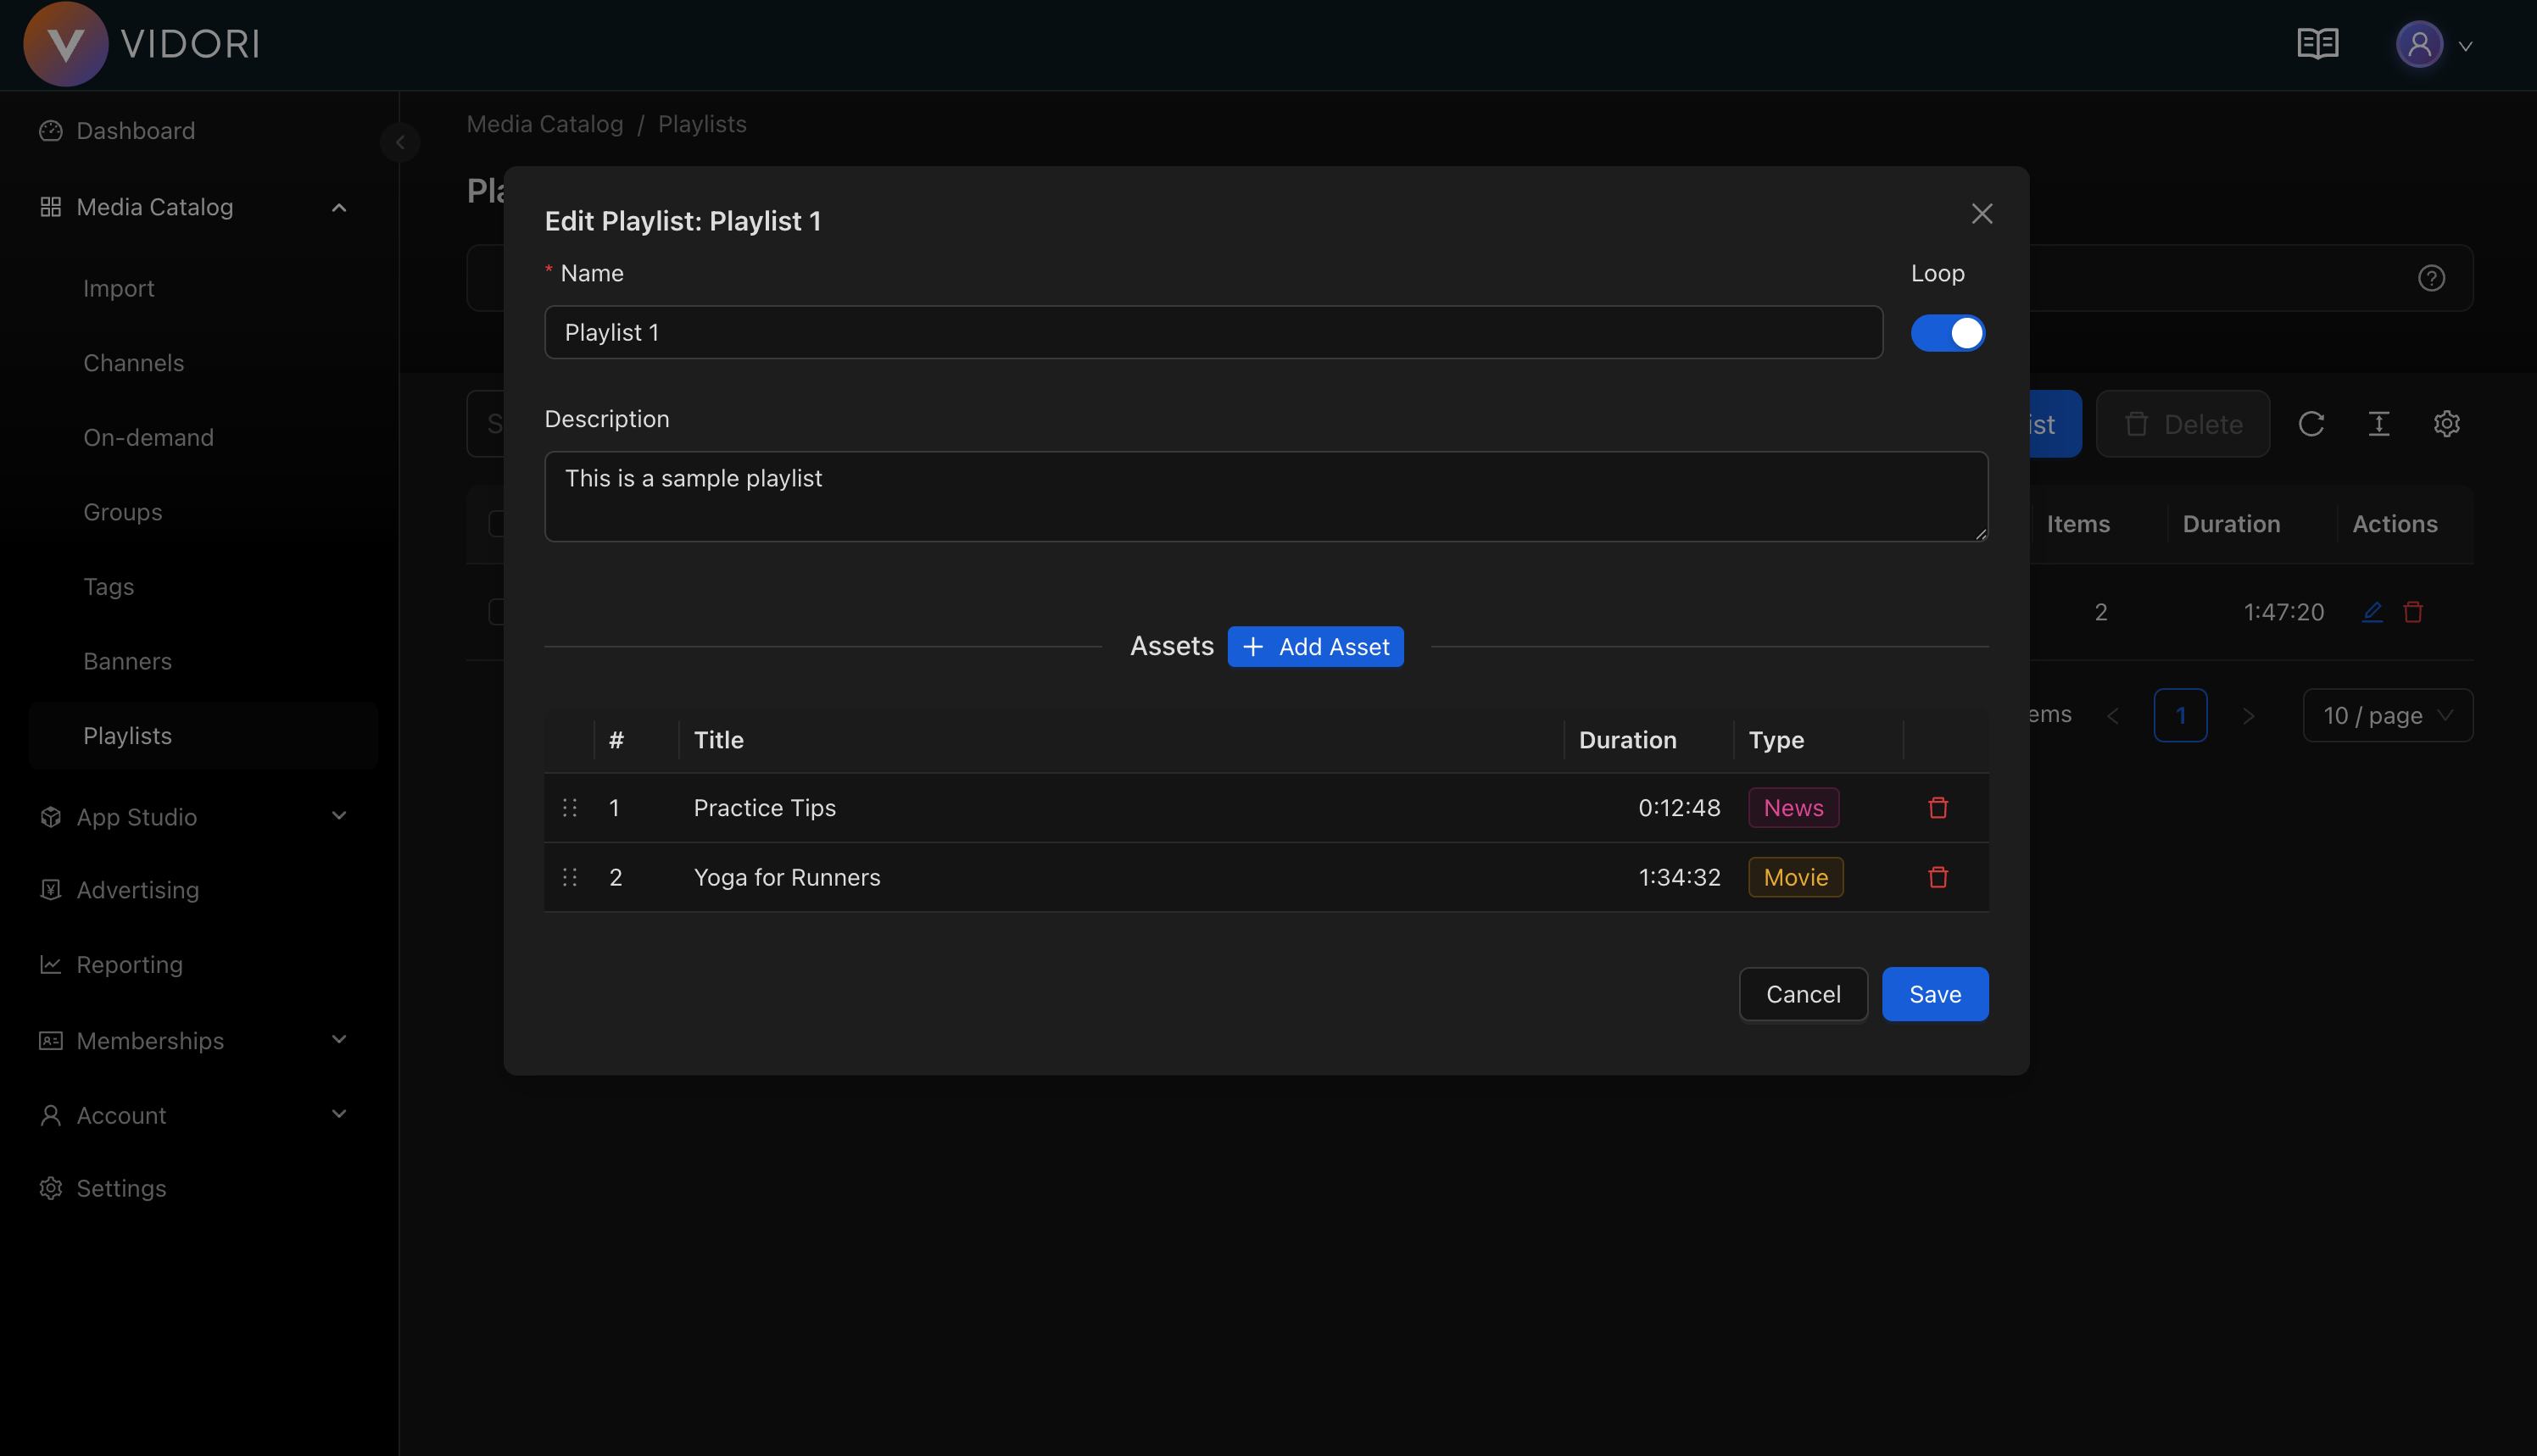Click inside the Playlist 1 name field

pyautogui.click(x=1213, y=332)
